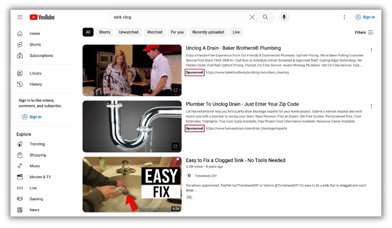Click the magnifying glass search button
The height and width of the screenshot is (228, 392).
[x=265, y=17]
